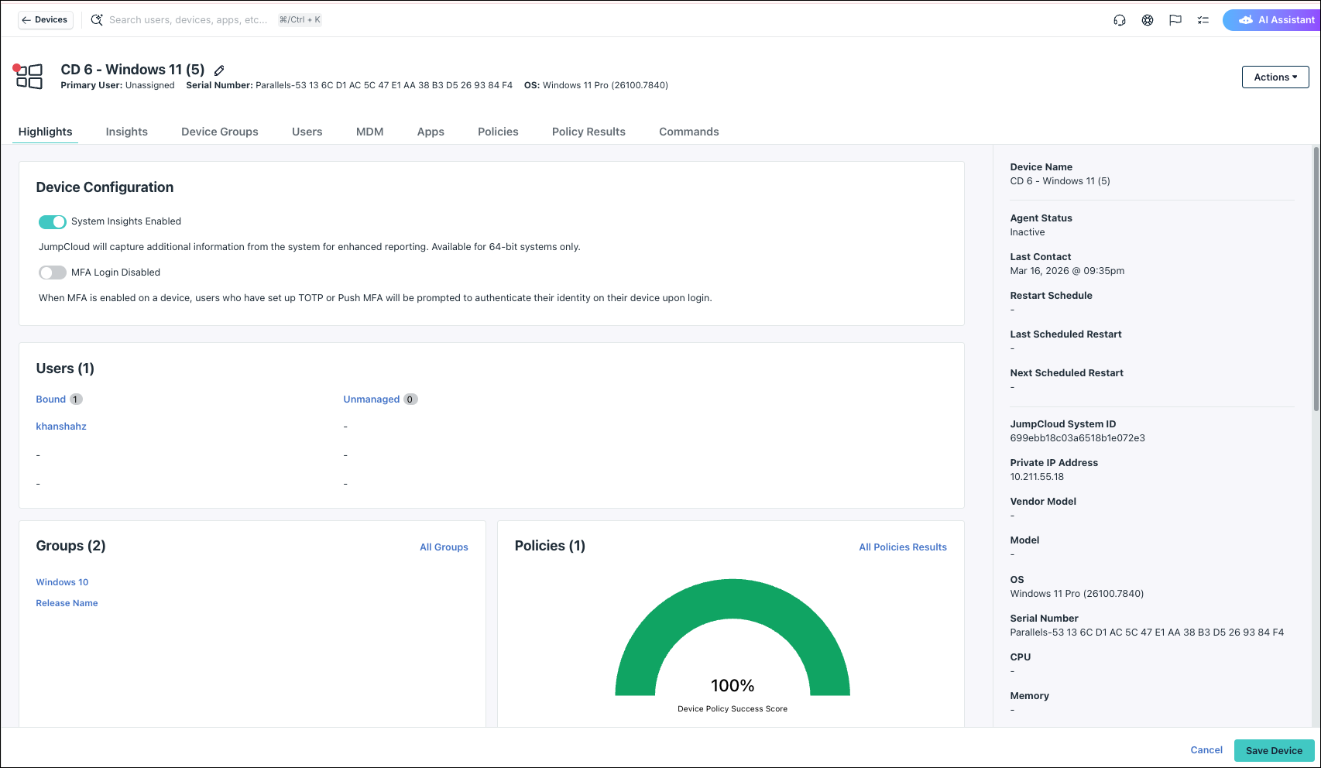
Task: Click the Unmanaged count badge 0
Action: pos(410,399)
